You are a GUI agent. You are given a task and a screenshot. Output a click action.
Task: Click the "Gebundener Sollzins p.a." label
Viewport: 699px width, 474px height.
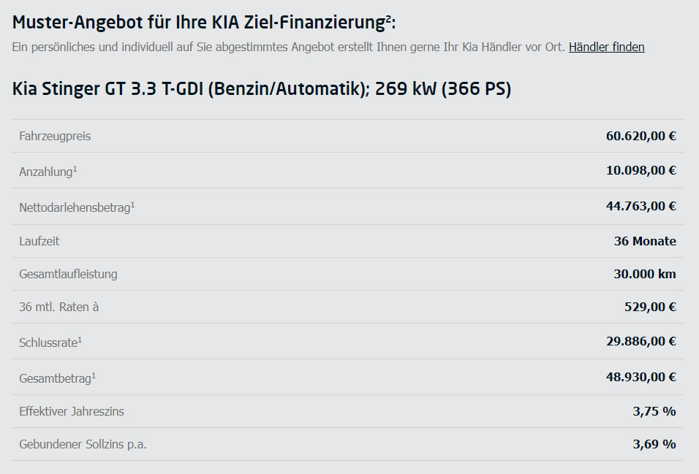83,444
